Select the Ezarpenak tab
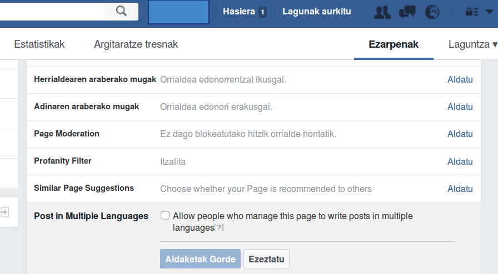The image size is (498, 274). (394, 44)
